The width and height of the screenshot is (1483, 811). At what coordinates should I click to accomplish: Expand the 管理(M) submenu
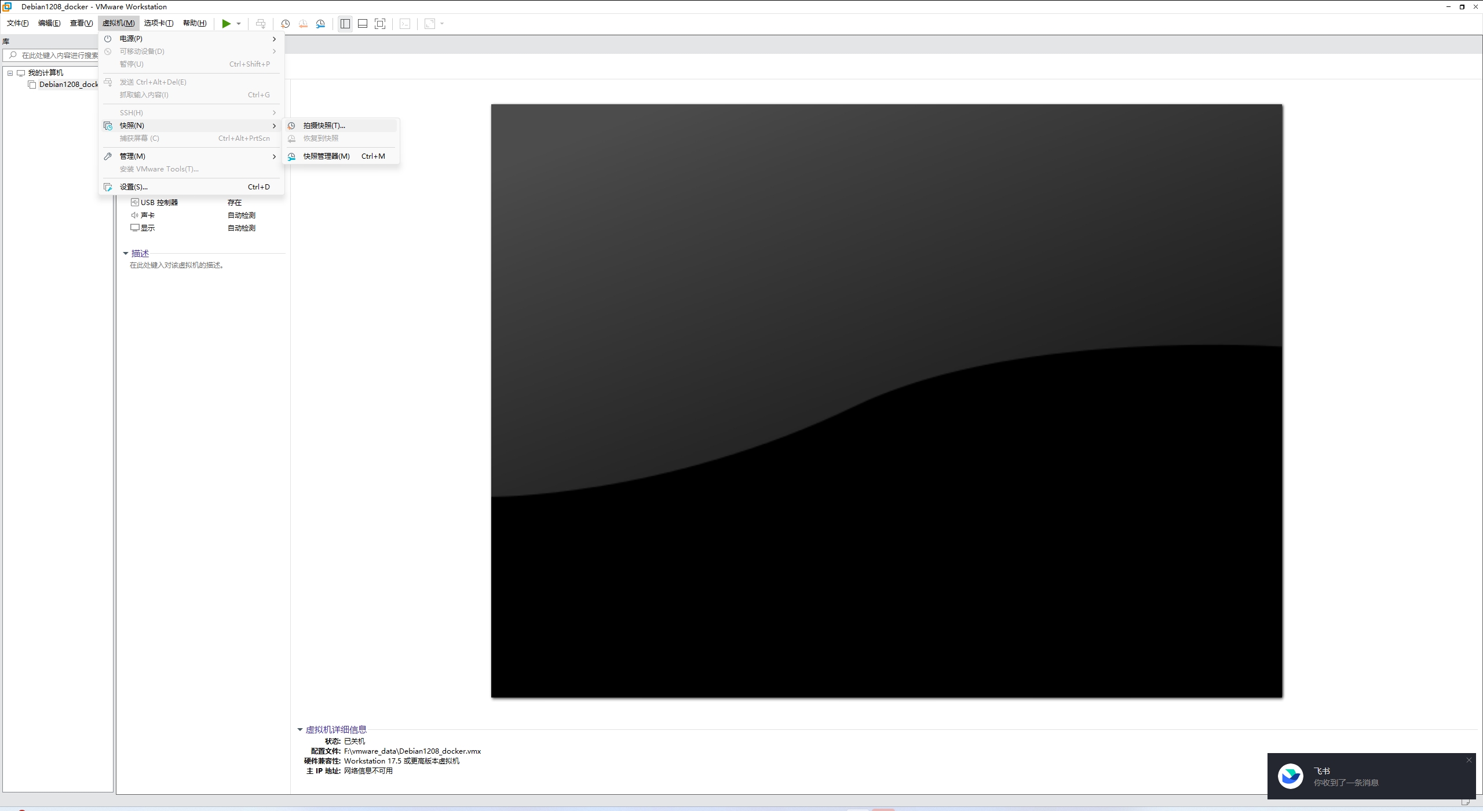132,156
